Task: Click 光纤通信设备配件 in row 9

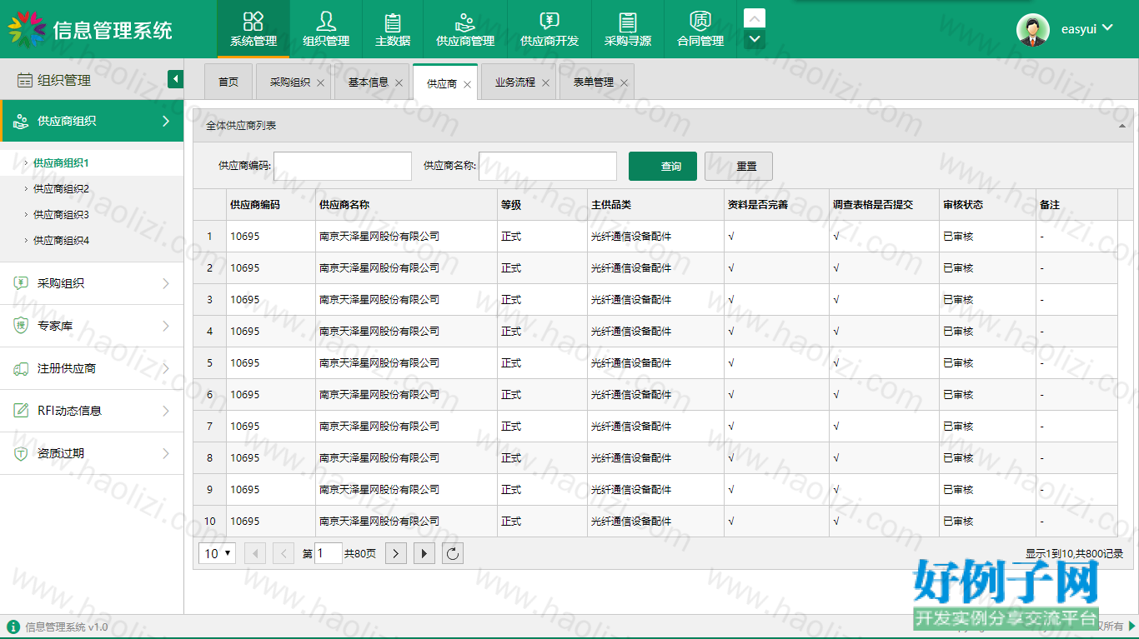Action: [631, 490]
